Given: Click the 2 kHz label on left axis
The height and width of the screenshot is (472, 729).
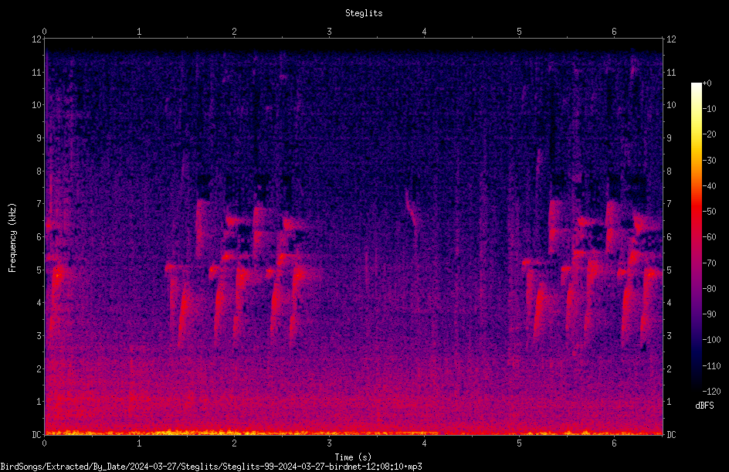Looking at the screenshot, I should pos(39,368).
